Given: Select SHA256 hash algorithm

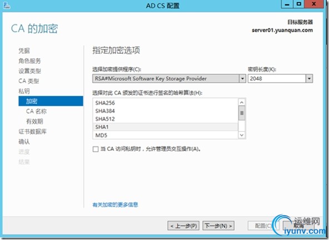Looking at the screenshot, I should [166, 103].
